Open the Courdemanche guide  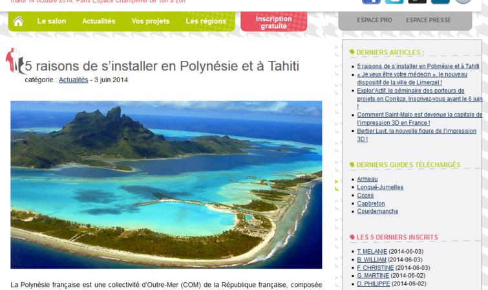coord(377,211)
